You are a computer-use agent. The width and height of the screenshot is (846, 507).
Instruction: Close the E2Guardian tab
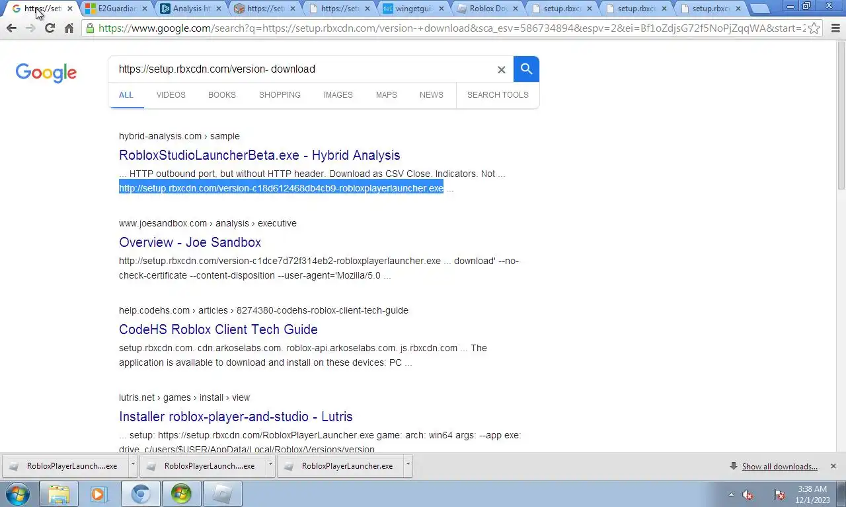[x=143, y=9]
